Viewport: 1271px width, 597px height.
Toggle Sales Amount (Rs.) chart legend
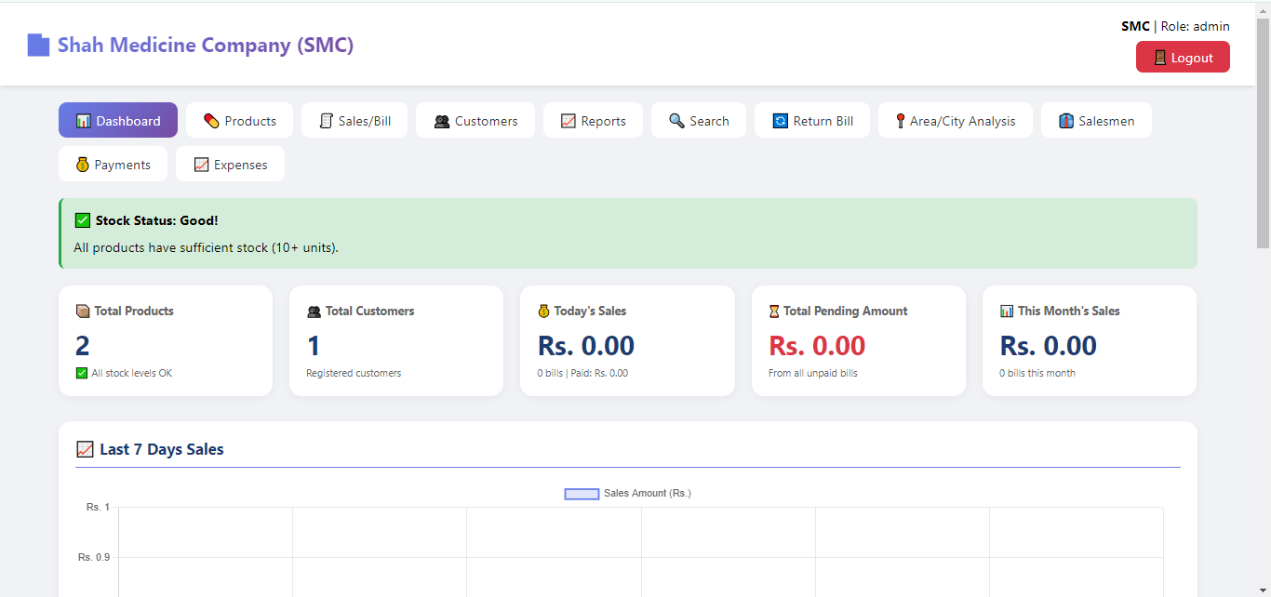(x=628, y=494)
